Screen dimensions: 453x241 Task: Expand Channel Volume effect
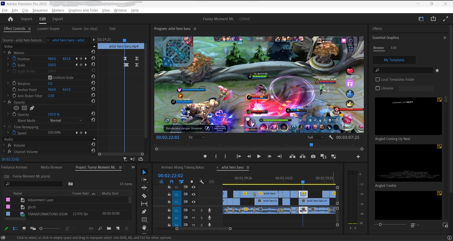tap(4, 152)
